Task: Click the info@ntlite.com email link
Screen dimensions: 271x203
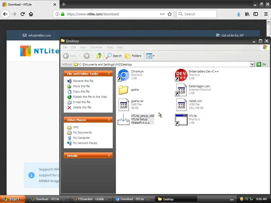Action: tap(37, 35)
